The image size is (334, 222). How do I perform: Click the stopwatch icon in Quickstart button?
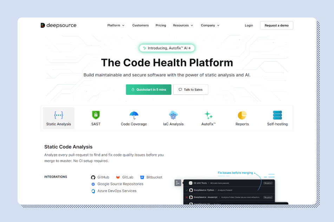133,90
